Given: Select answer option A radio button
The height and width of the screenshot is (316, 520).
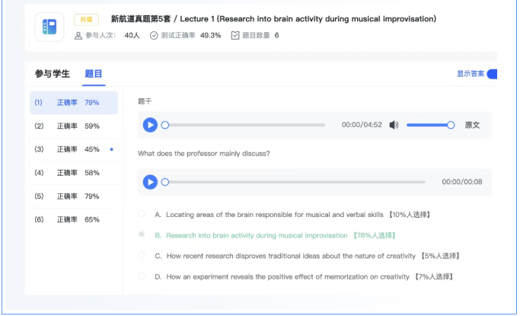Looking at the screenshot, I should (x=142, y=215).
